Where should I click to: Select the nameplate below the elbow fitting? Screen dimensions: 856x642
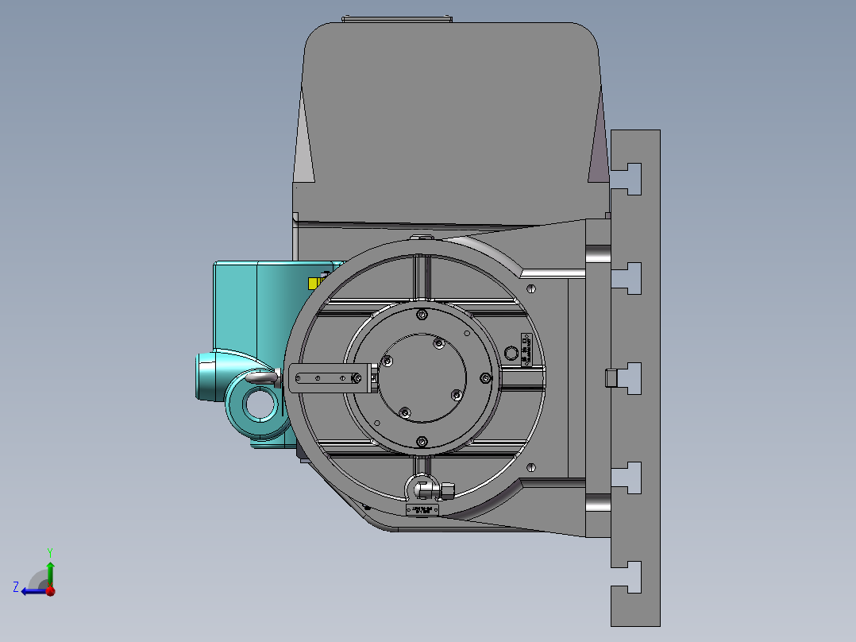click(422, 510)
